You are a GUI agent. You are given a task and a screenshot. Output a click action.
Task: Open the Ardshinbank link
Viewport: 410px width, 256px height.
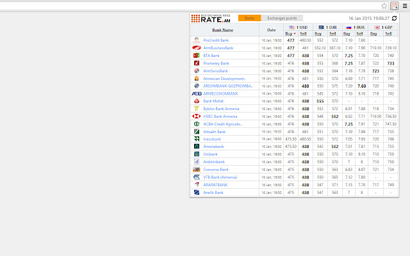point(214,162)
